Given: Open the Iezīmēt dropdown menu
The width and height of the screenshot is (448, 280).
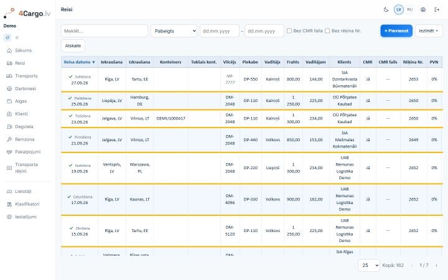Looking at the screenshot, I should point(429,31).
